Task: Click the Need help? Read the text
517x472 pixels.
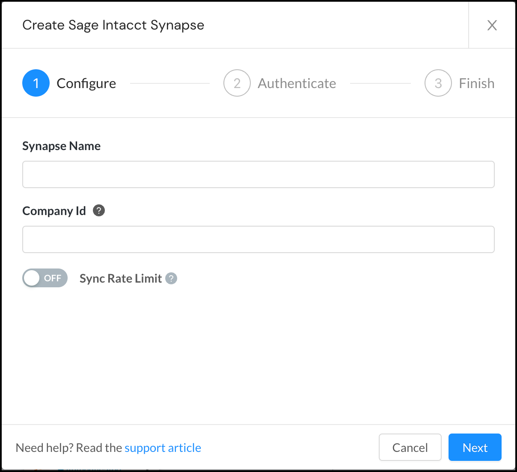Action: [69, 448]
